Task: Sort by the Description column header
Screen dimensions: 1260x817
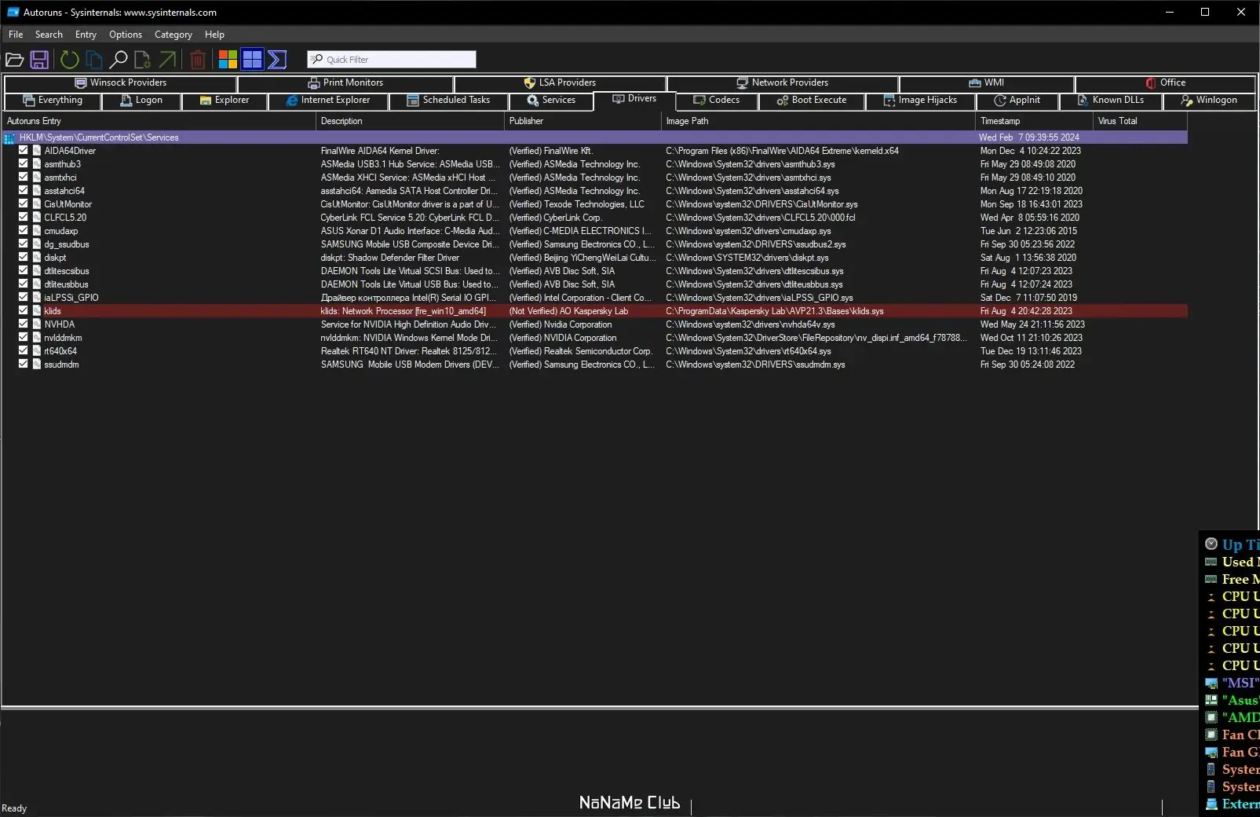Action: pyautogui.click(x=410, y=121)
